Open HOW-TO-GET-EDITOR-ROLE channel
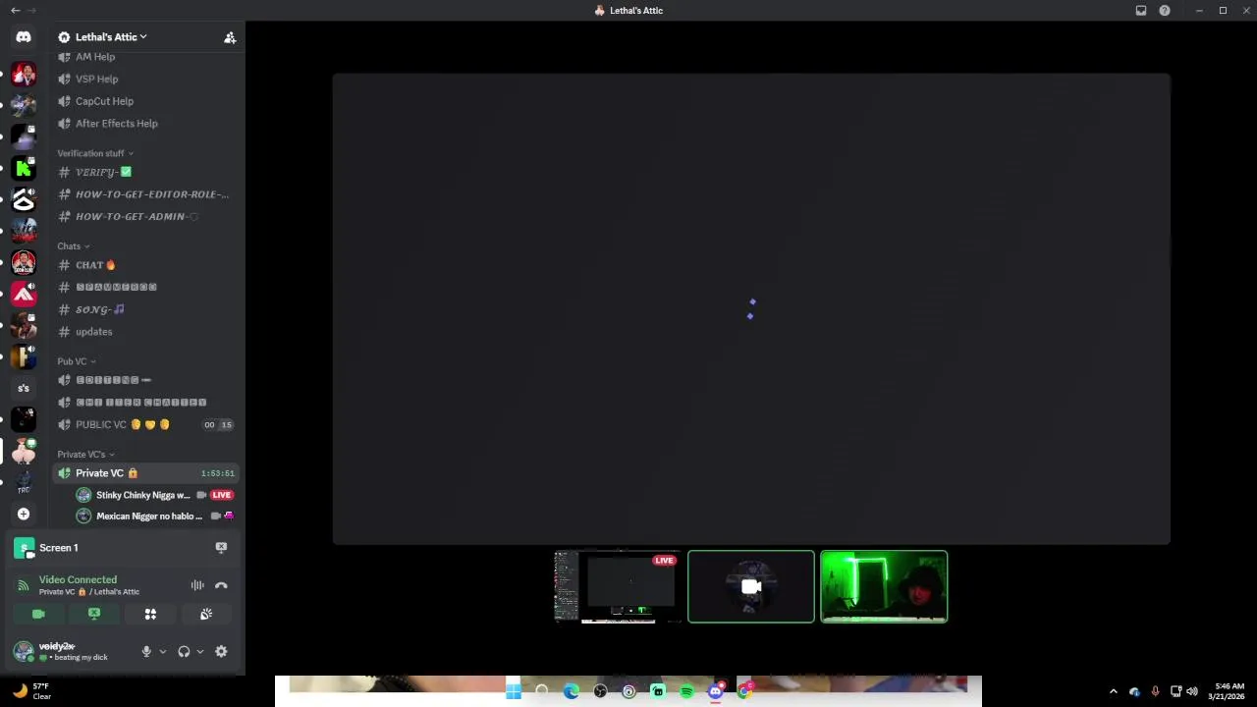 (x=145, y=194)
